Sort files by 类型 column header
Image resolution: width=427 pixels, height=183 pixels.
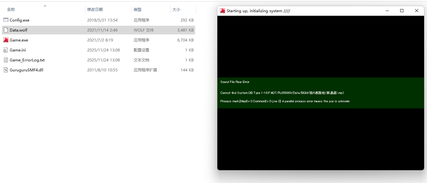138,10
